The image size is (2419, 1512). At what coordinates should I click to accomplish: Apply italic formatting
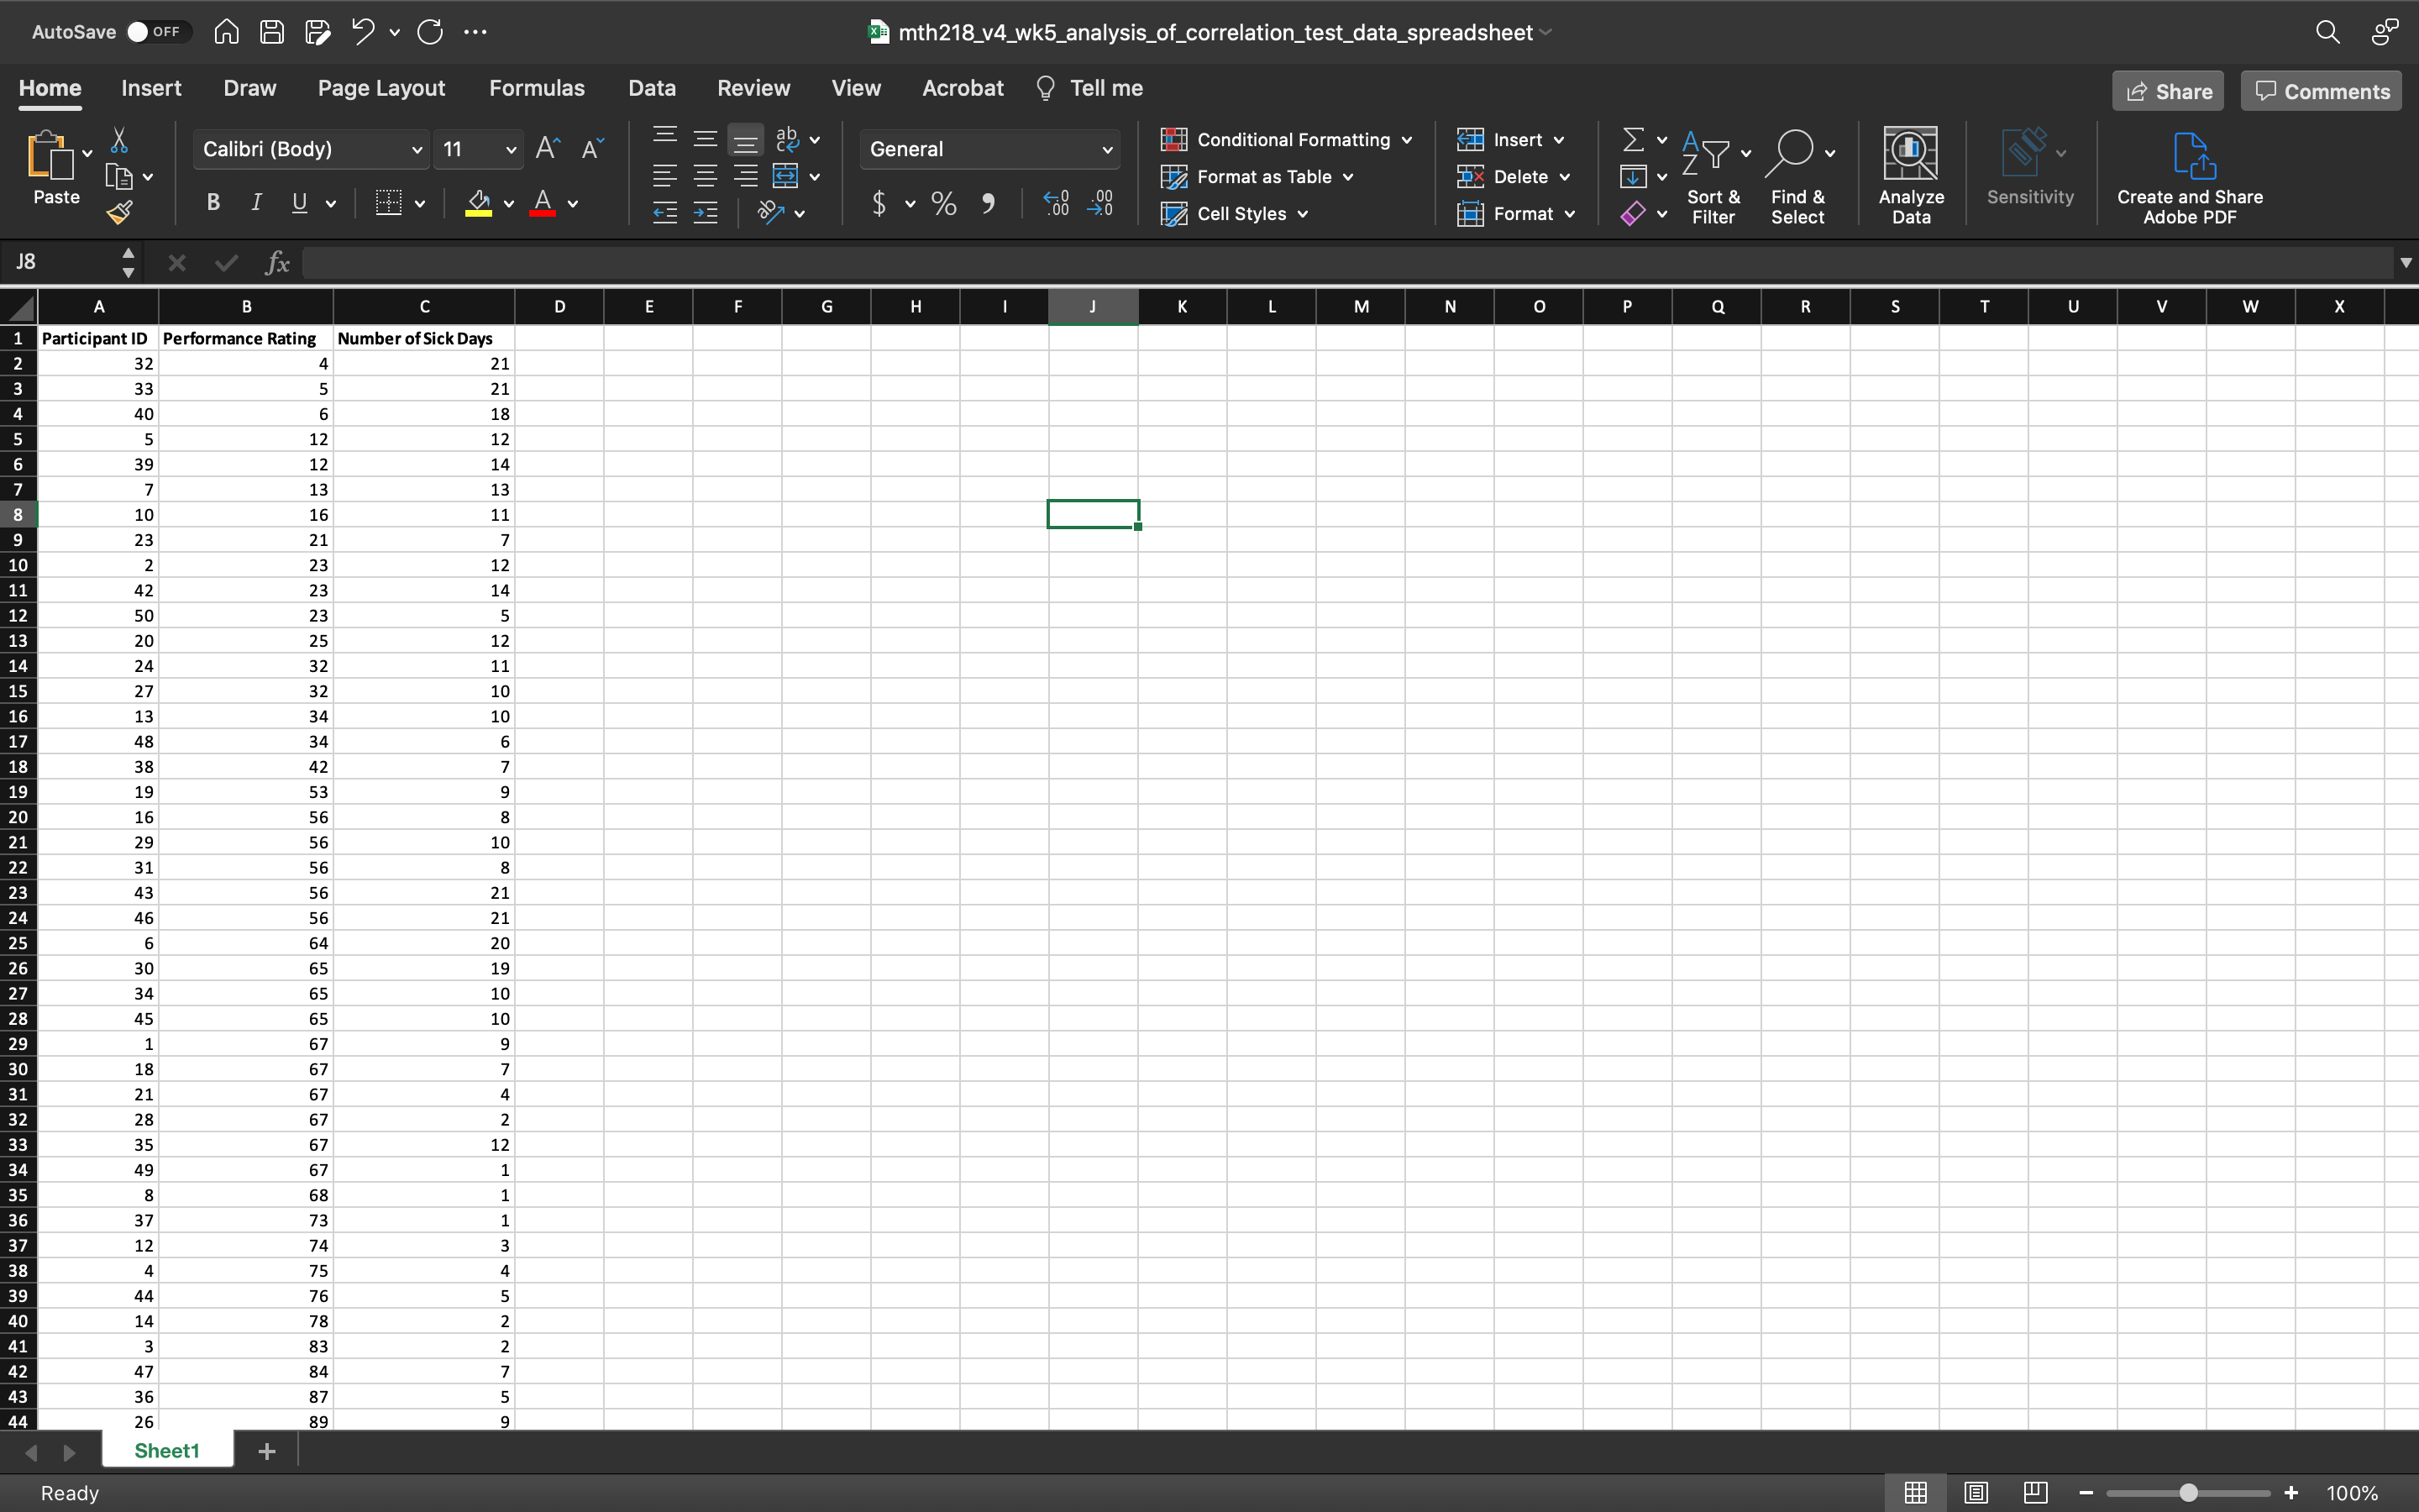[x=256, y=202]
